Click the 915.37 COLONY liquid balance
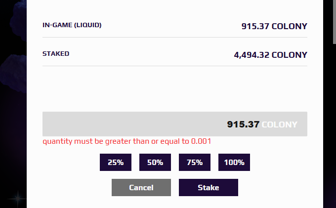 click(274, 26)
